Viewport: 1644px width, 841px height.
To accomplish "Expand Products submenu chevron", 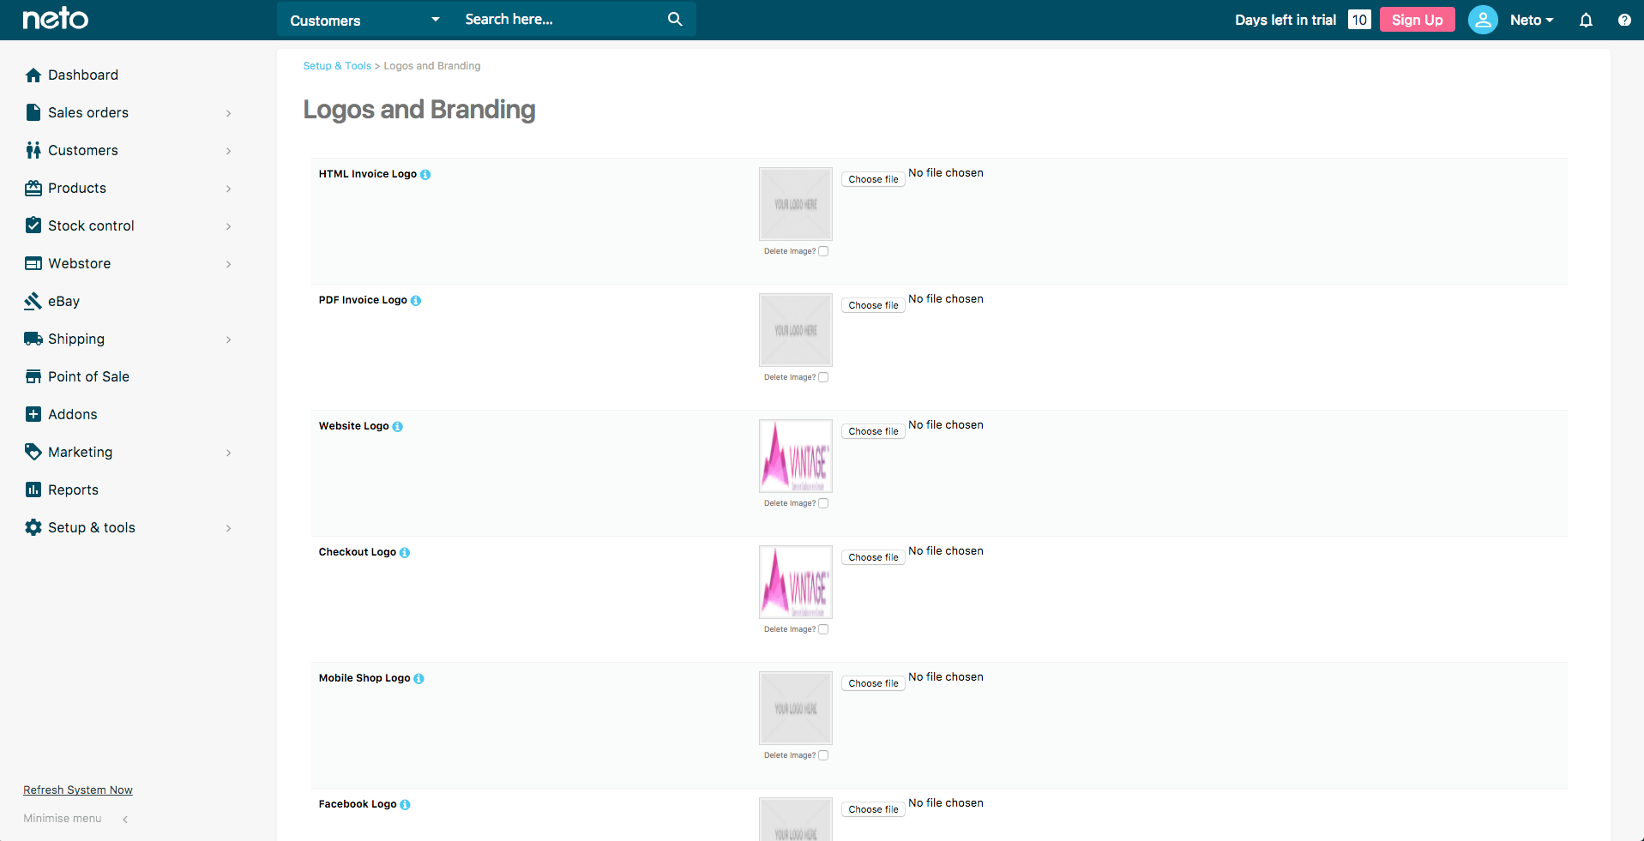I will pyautogui.click(x=228, y=189).
